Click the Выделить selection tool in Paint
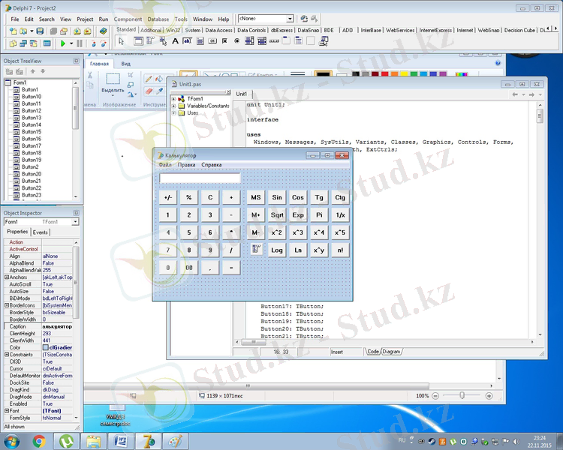 (113, 84)
